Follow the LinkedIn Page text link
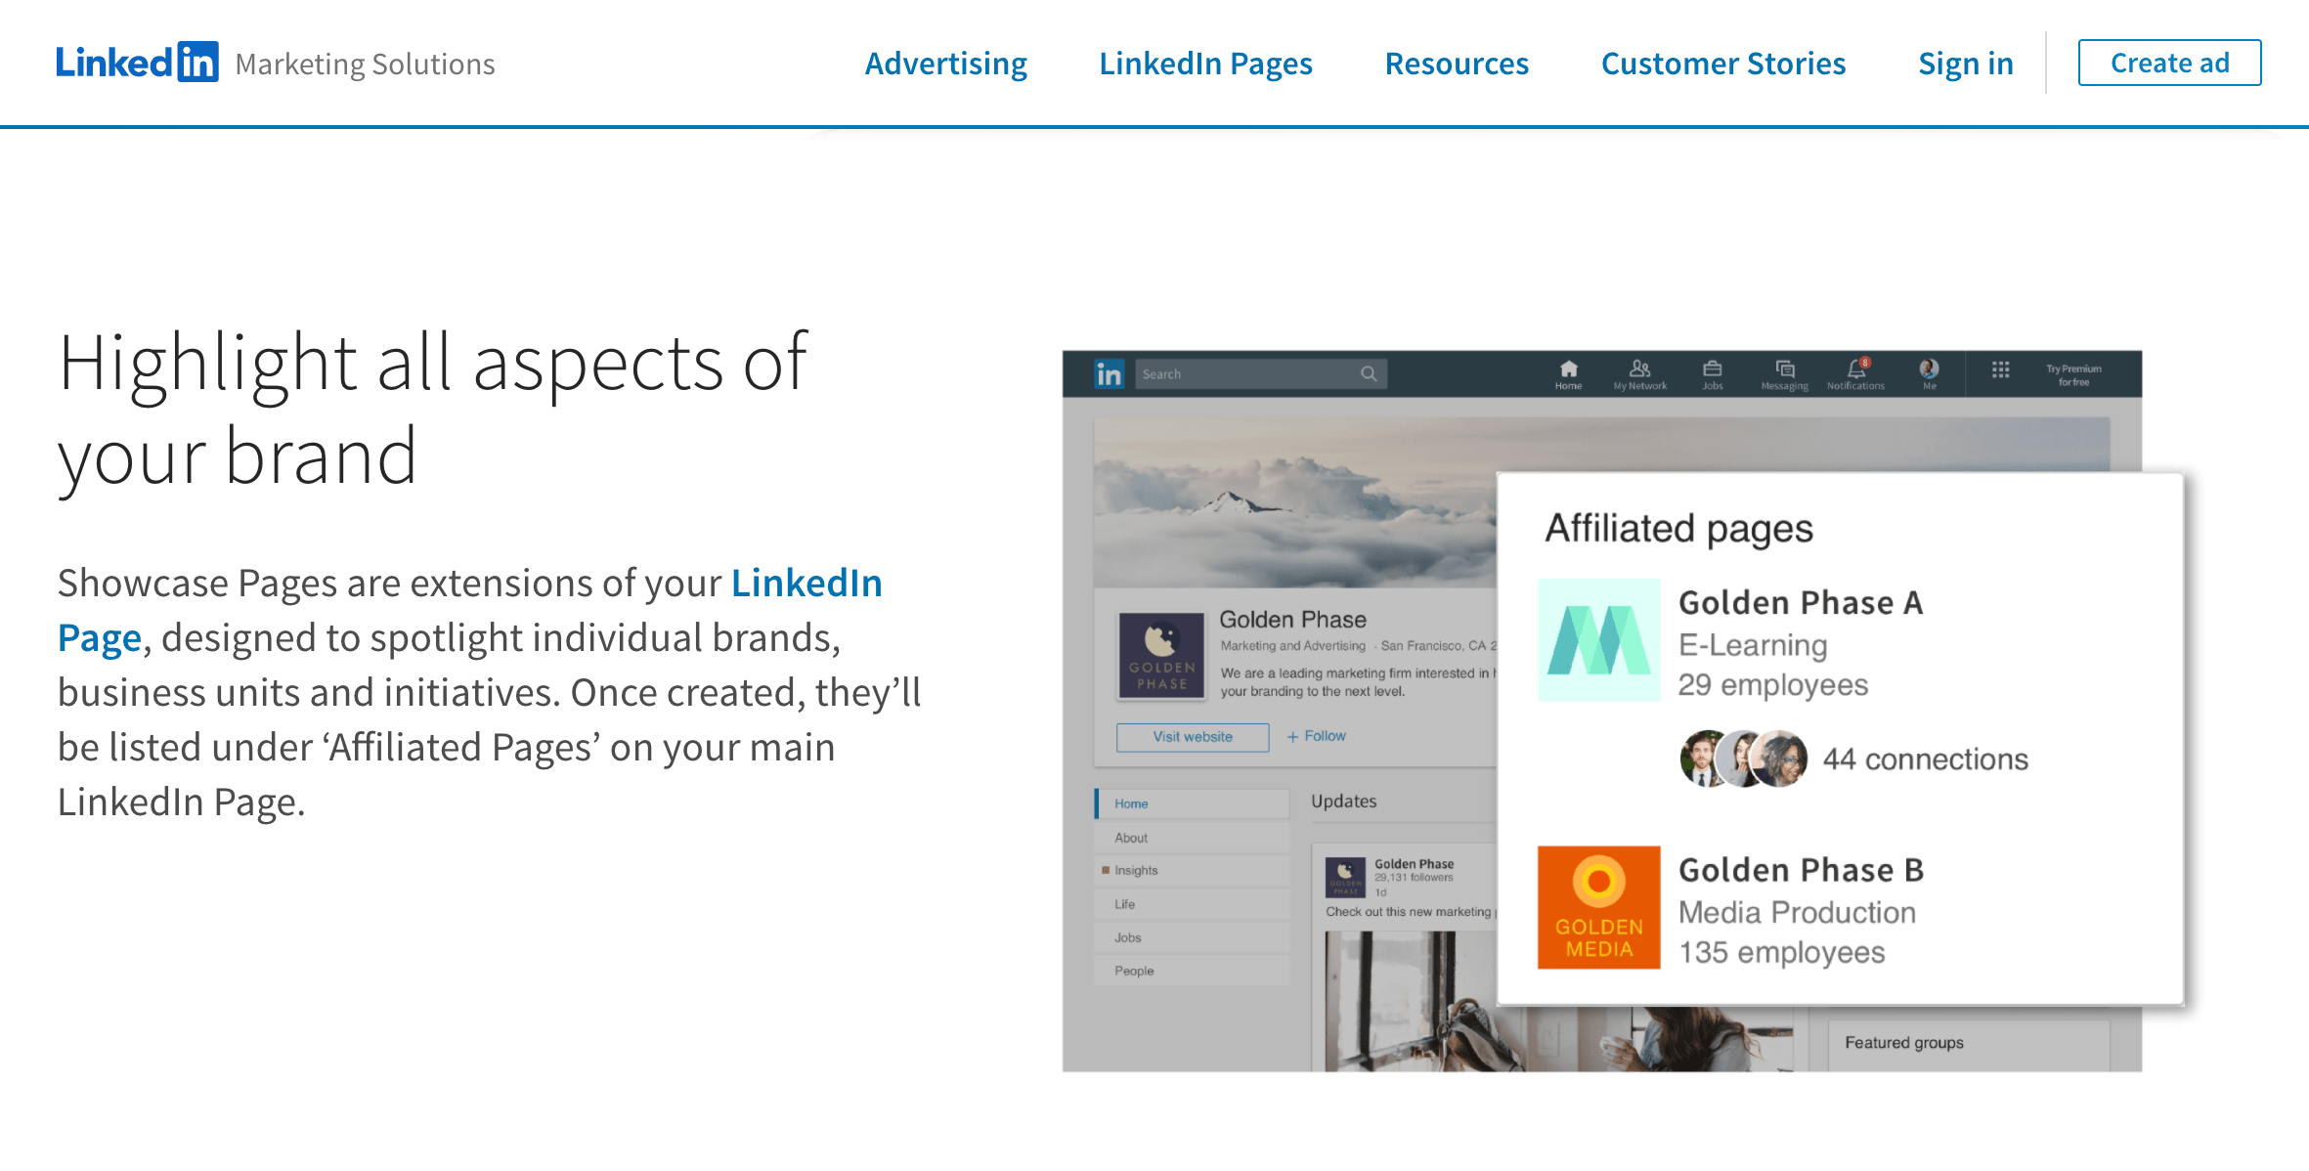Viewport: 2309px width, 1171px height. click(806, 583)
